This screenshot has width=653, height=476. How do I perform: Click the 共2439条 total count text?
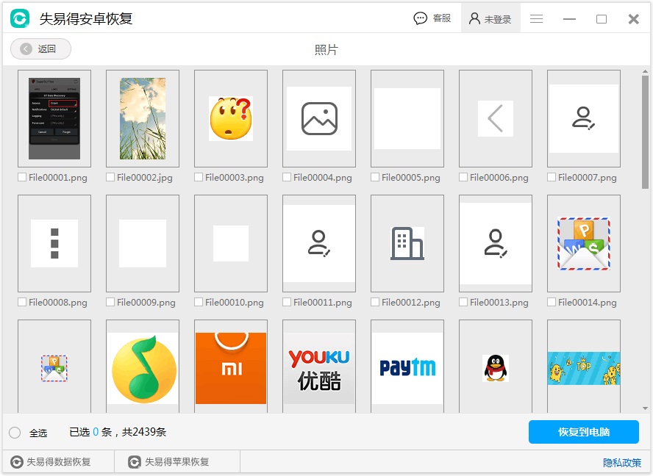144,433
